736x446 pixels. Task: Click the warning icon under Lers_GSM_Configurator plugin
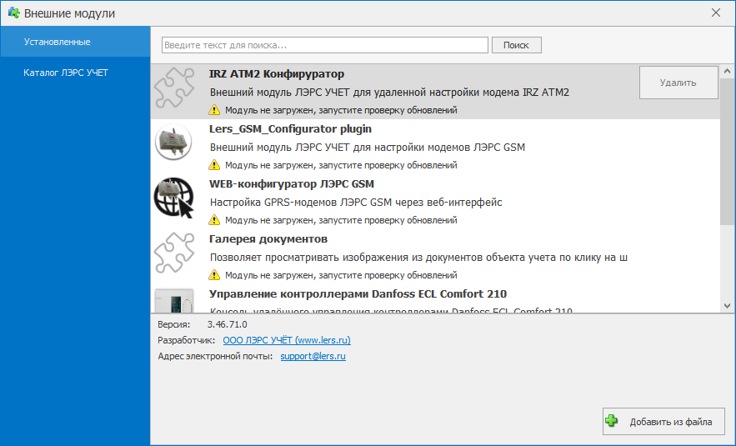click(214, 165)
